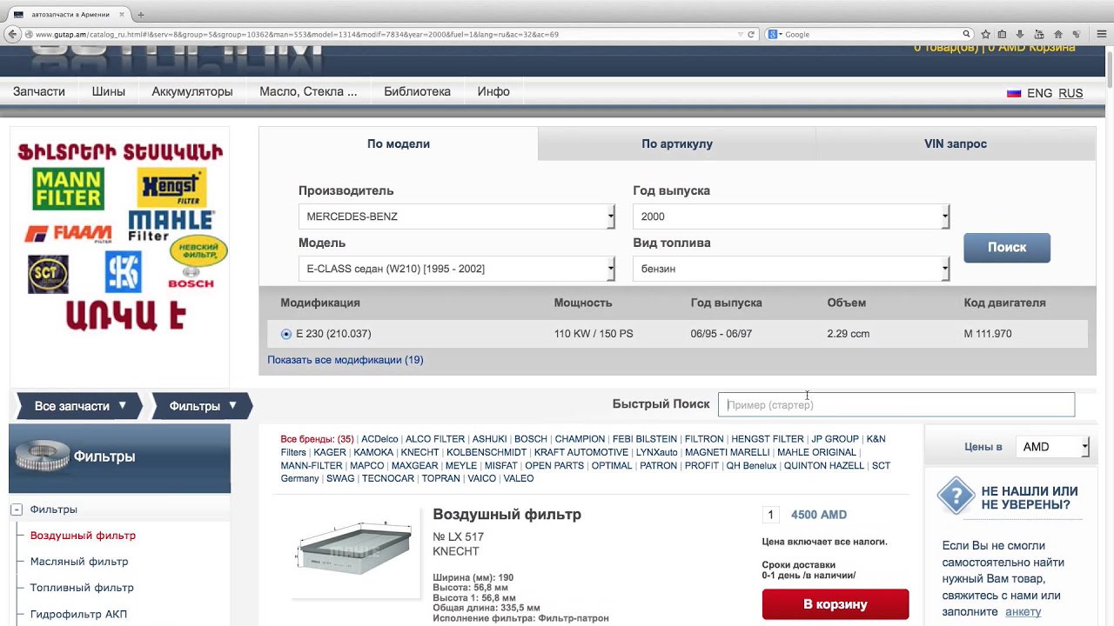Open the LX 517 air filter thumbnail
The height and width of the screenshot is (626, 1114).
click(x=355, y=551)
